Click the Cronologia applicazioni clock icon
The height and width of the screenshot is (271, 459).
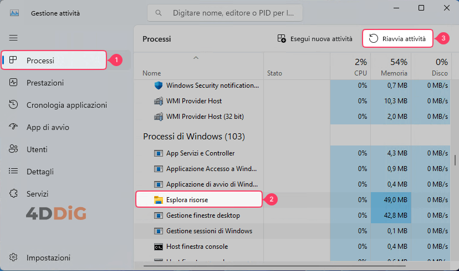pyautogui.click(x=13, y=105)
